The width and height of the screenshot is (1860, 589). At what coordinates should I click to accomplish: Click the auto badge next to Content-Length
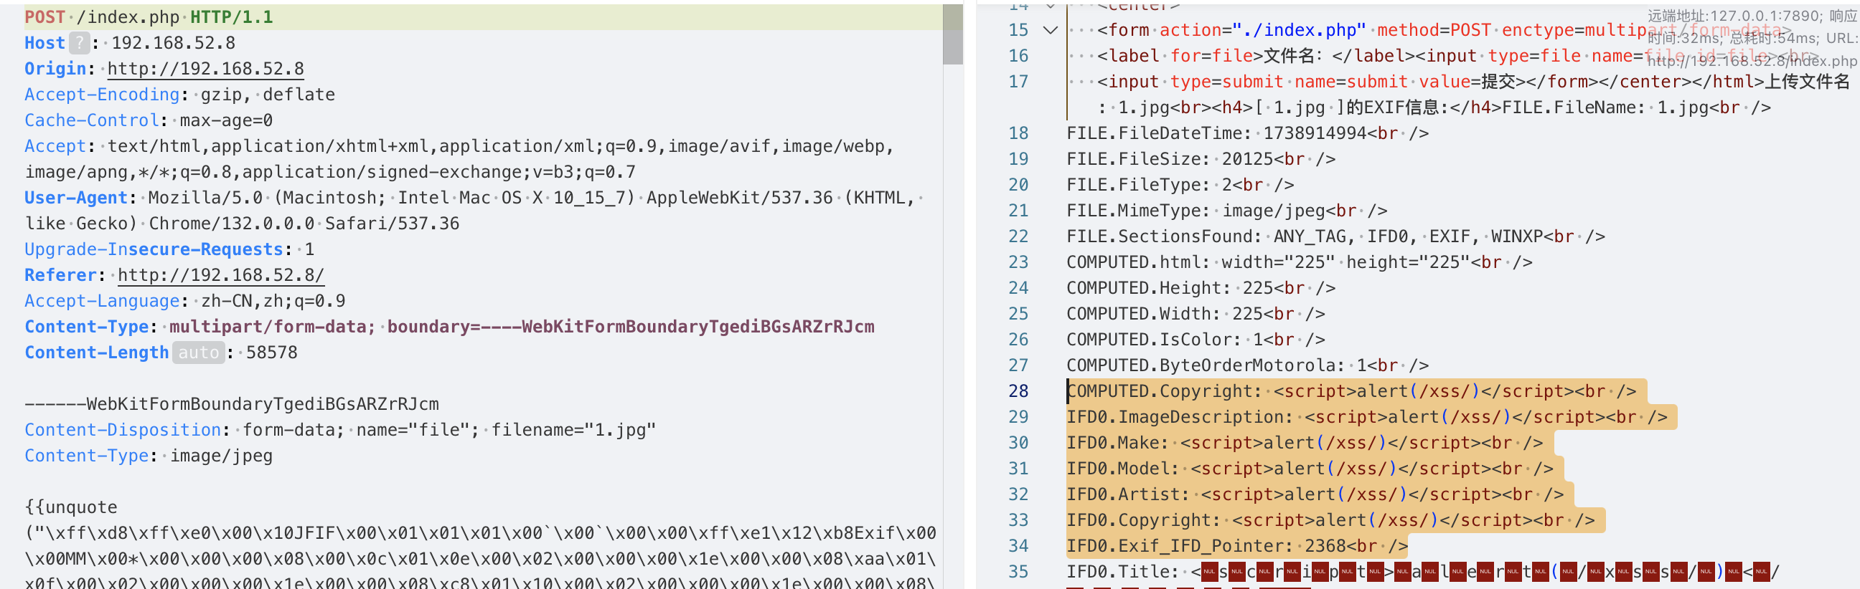199,353
